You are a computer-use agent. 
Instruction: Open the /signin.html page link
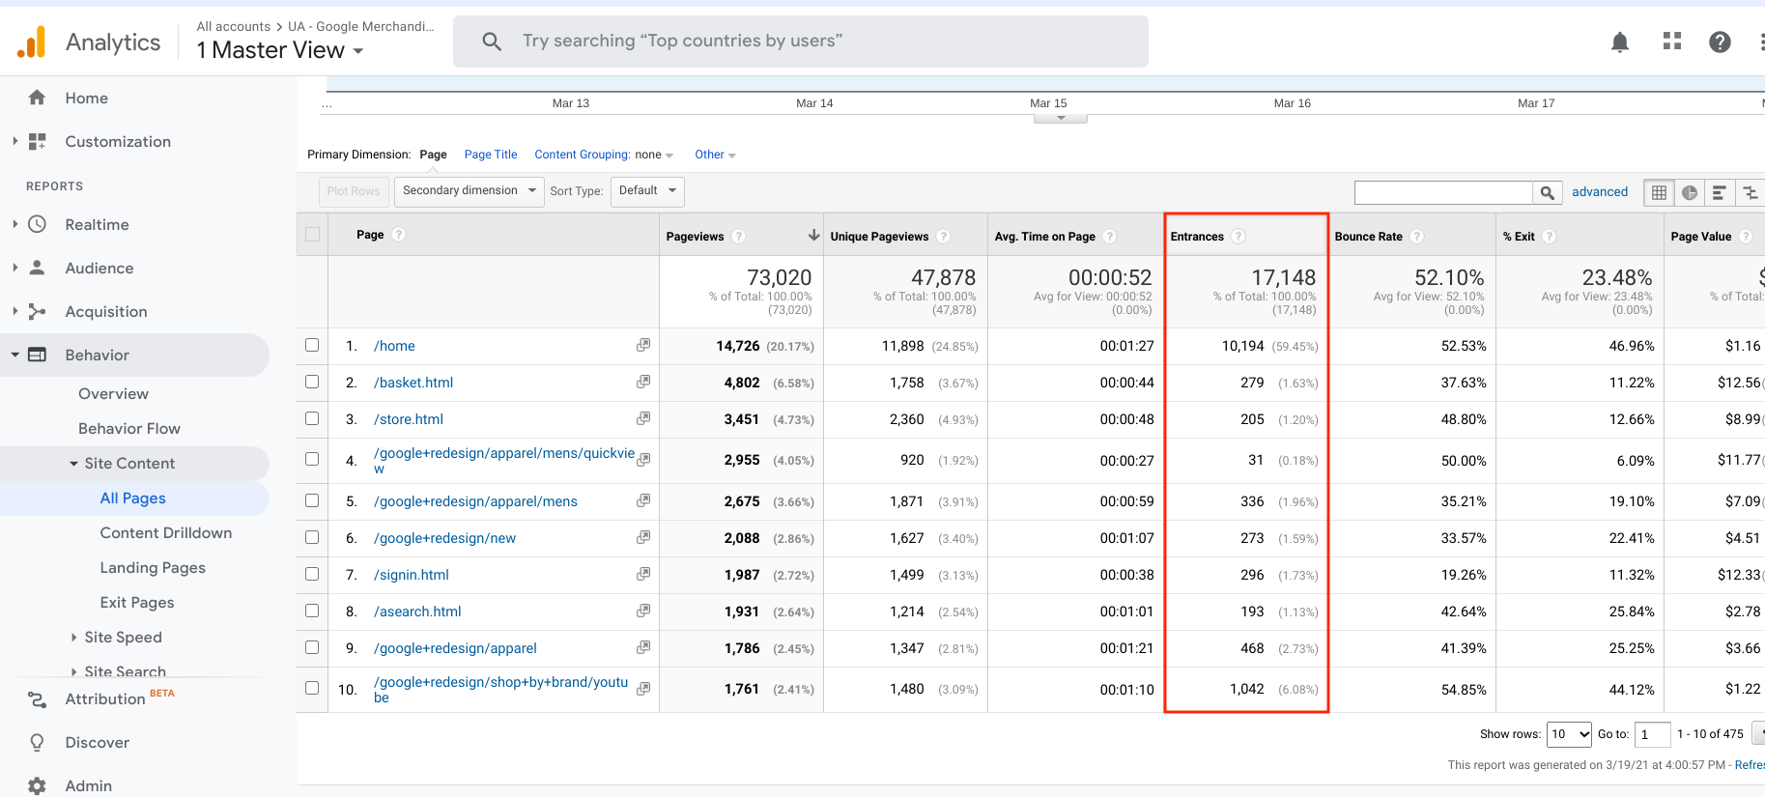[x=412, y=575]
